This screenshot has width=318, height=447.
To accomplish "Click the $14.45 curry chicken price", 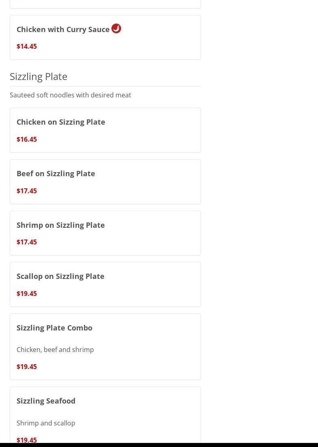I will tap(27, 46).
